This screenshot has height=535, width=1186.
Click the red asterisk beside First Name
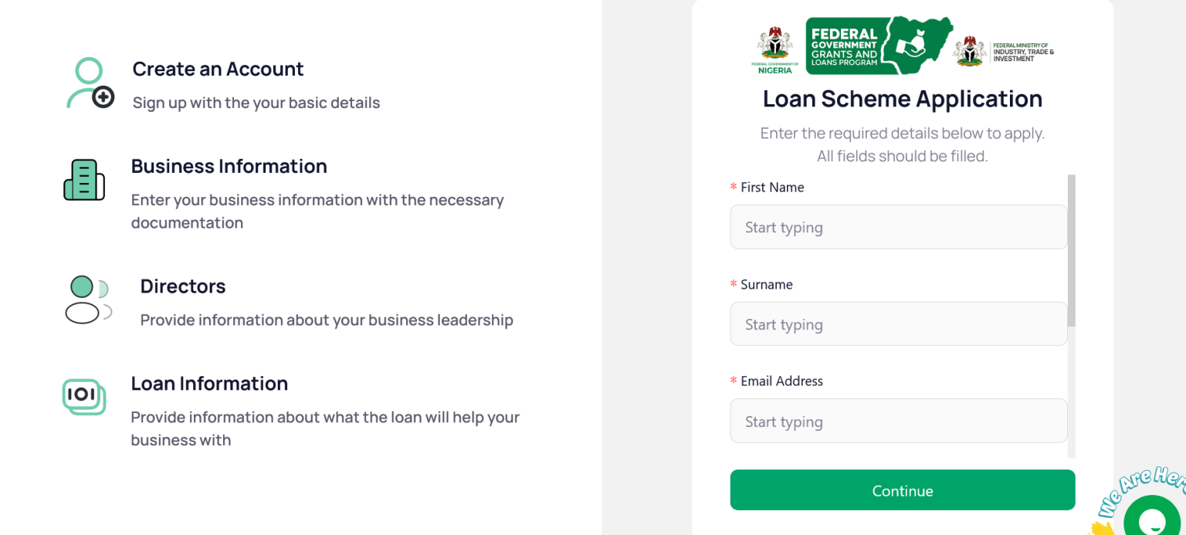[x=732, y=186]
